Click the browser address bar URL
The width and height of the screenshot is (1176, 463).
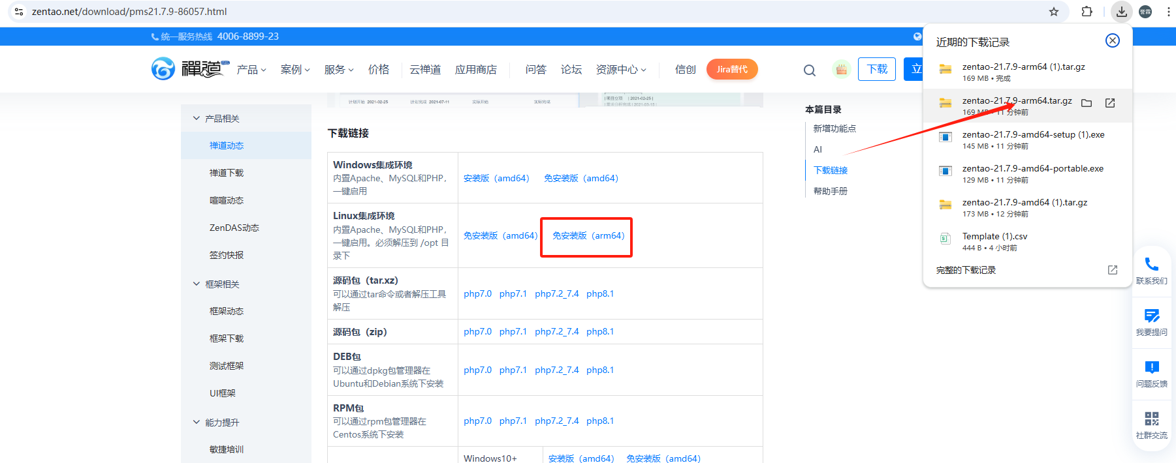click(x=129, y=12)
